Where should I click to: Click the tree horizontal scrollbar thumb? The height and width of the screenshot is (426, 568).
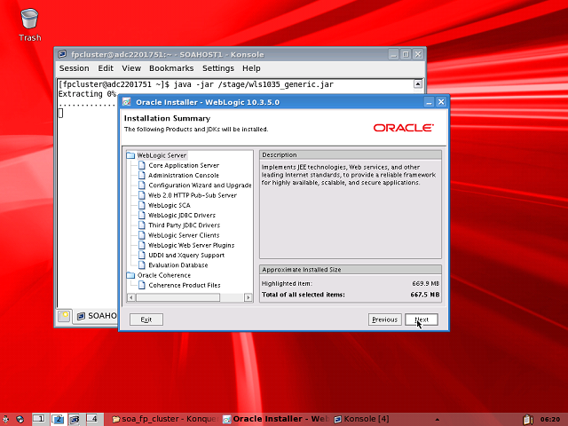177,298
